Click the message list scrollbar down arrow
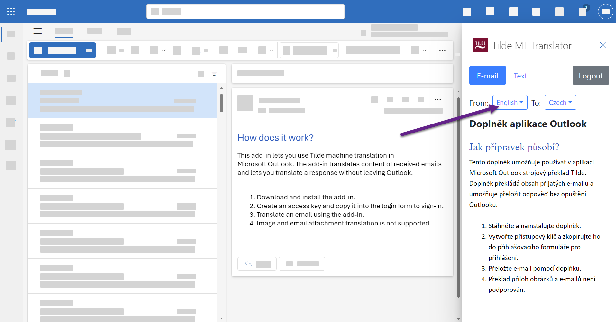 tap(221, 318)
